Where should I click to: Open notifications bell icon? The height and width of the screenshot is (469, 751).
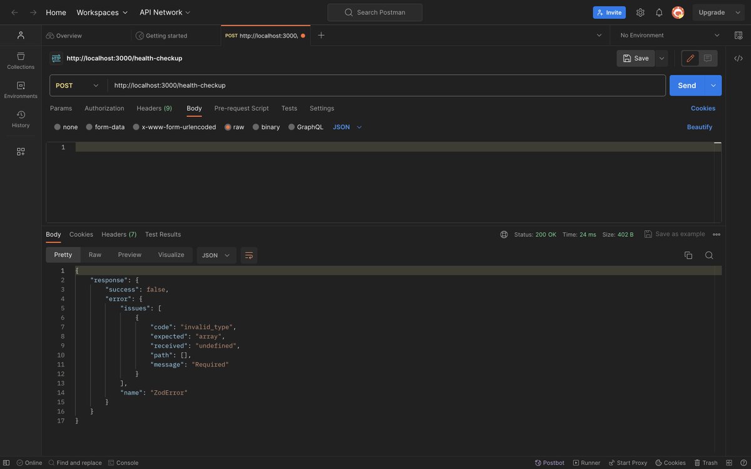[659, 13]
